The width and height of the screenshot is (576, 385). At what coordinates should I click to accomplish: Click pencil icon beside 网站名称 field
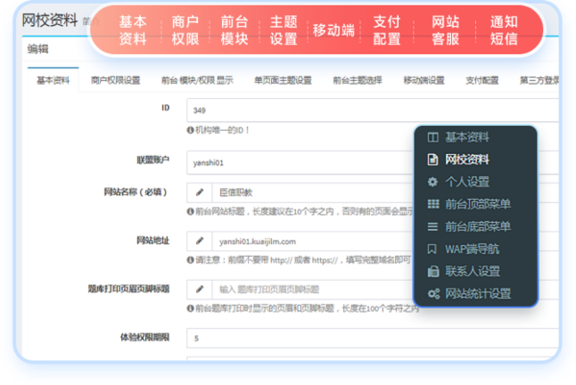click(200, 192)
